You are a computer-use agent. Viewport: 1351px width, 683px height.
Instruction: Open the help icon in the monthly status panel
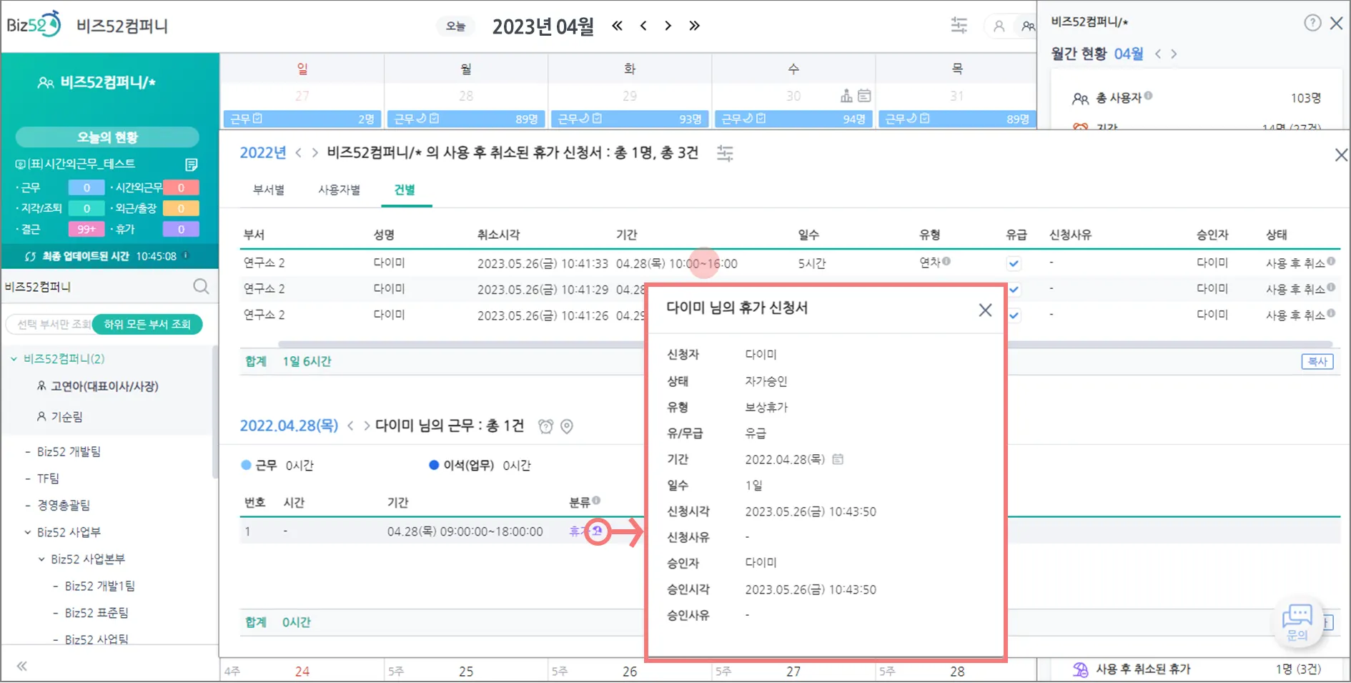point(1312,23)
